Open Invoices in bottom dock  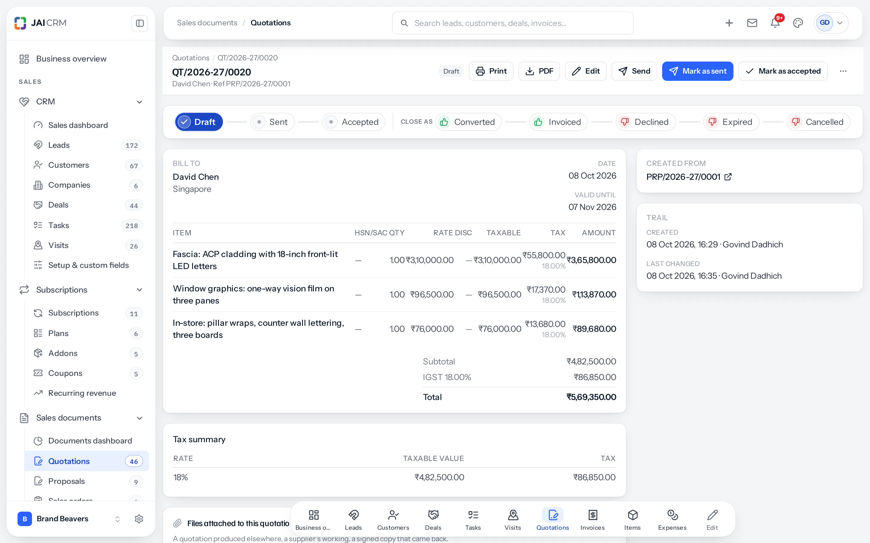click(592, 519)
